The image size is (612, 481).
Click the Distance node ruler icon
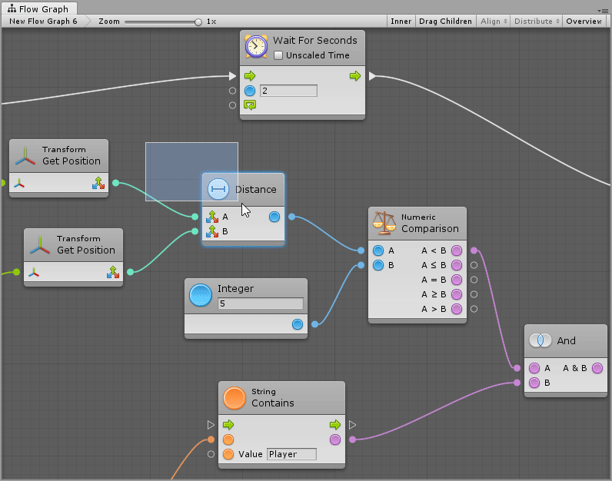click(x=218, y=189)
